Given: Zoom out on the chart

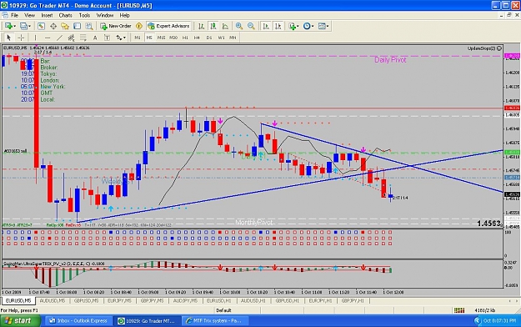Looking at the screenshot, I should pos(251,26).
